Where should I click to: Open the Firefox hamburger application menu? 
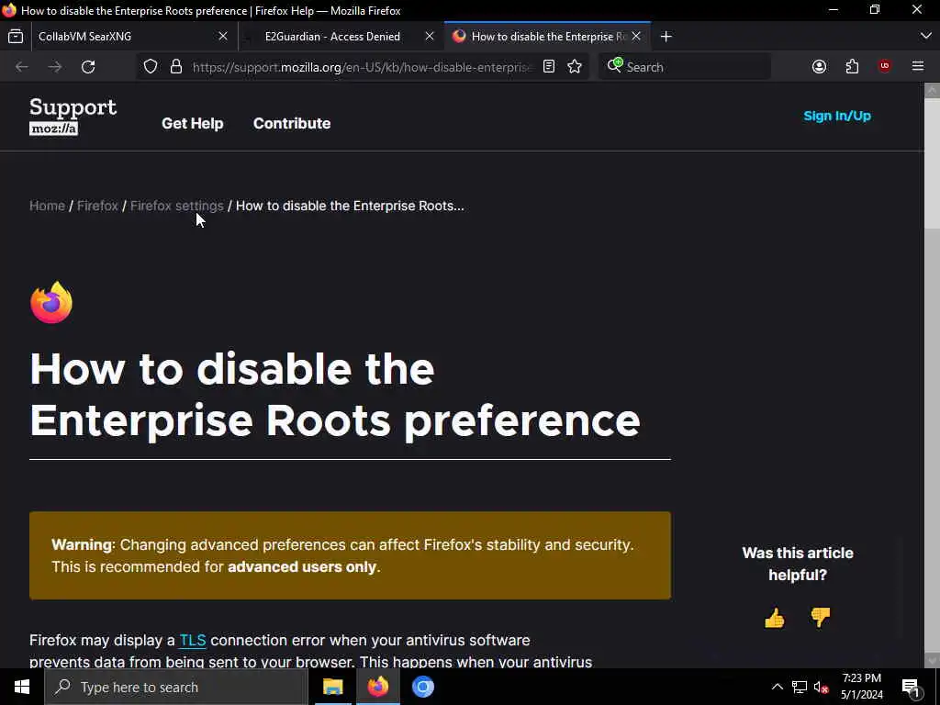coord(917,66)
